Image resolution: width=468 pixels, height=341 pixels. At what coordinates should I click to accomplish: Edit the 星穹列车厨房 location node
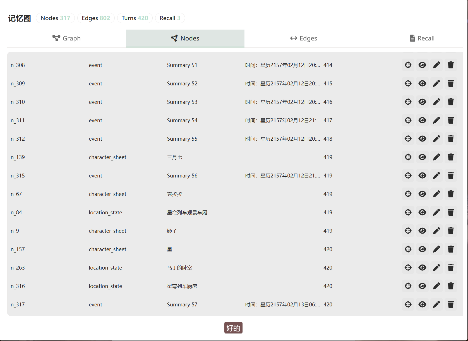[x=436, y=286]
